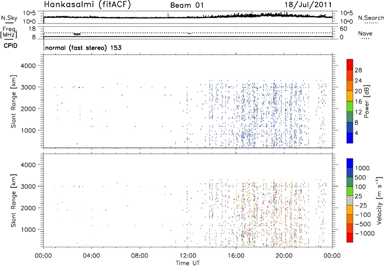
Task: Click the 3000 tick of the power panel
Action: tap(28, 87)
